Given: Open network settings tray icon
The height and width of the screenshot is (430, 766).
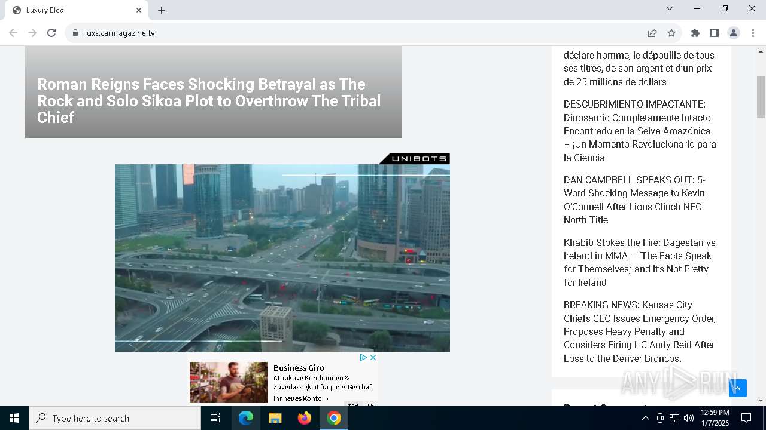Looking at the screenshot, I should [x=674, y=418].
